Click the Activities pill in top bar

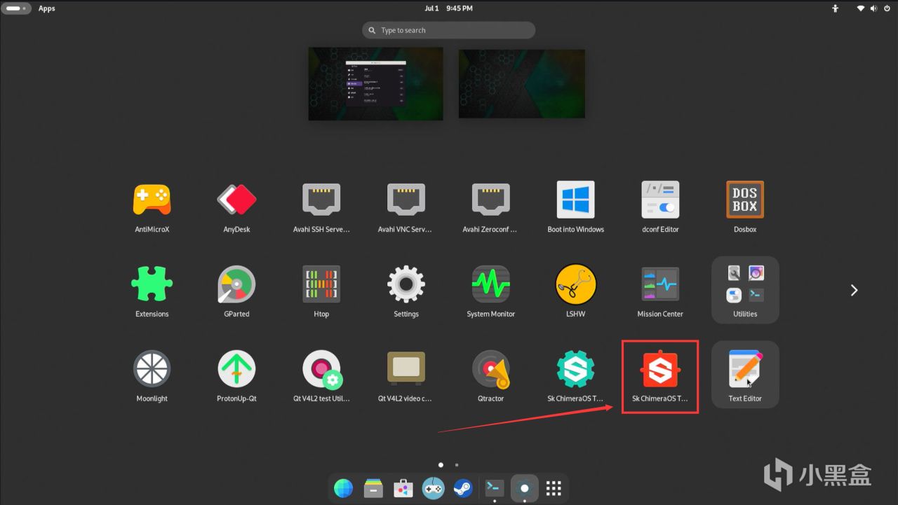tap(18, 8)
